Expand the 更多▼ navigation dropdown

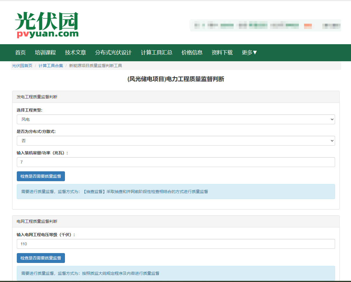click(249, 53)
